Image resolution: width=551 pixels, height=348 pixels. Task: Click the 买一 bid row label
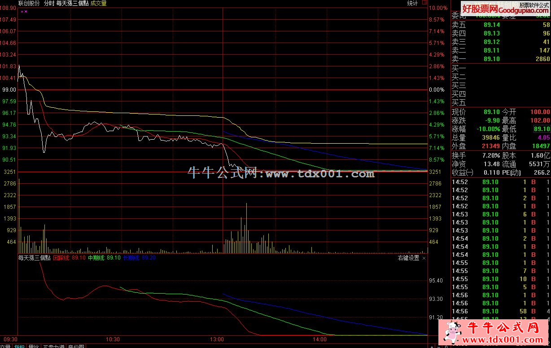(x=459, y=68)
